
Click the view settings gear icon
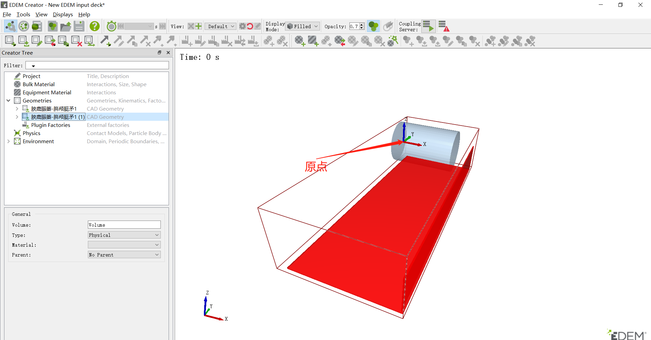[242, 26]
